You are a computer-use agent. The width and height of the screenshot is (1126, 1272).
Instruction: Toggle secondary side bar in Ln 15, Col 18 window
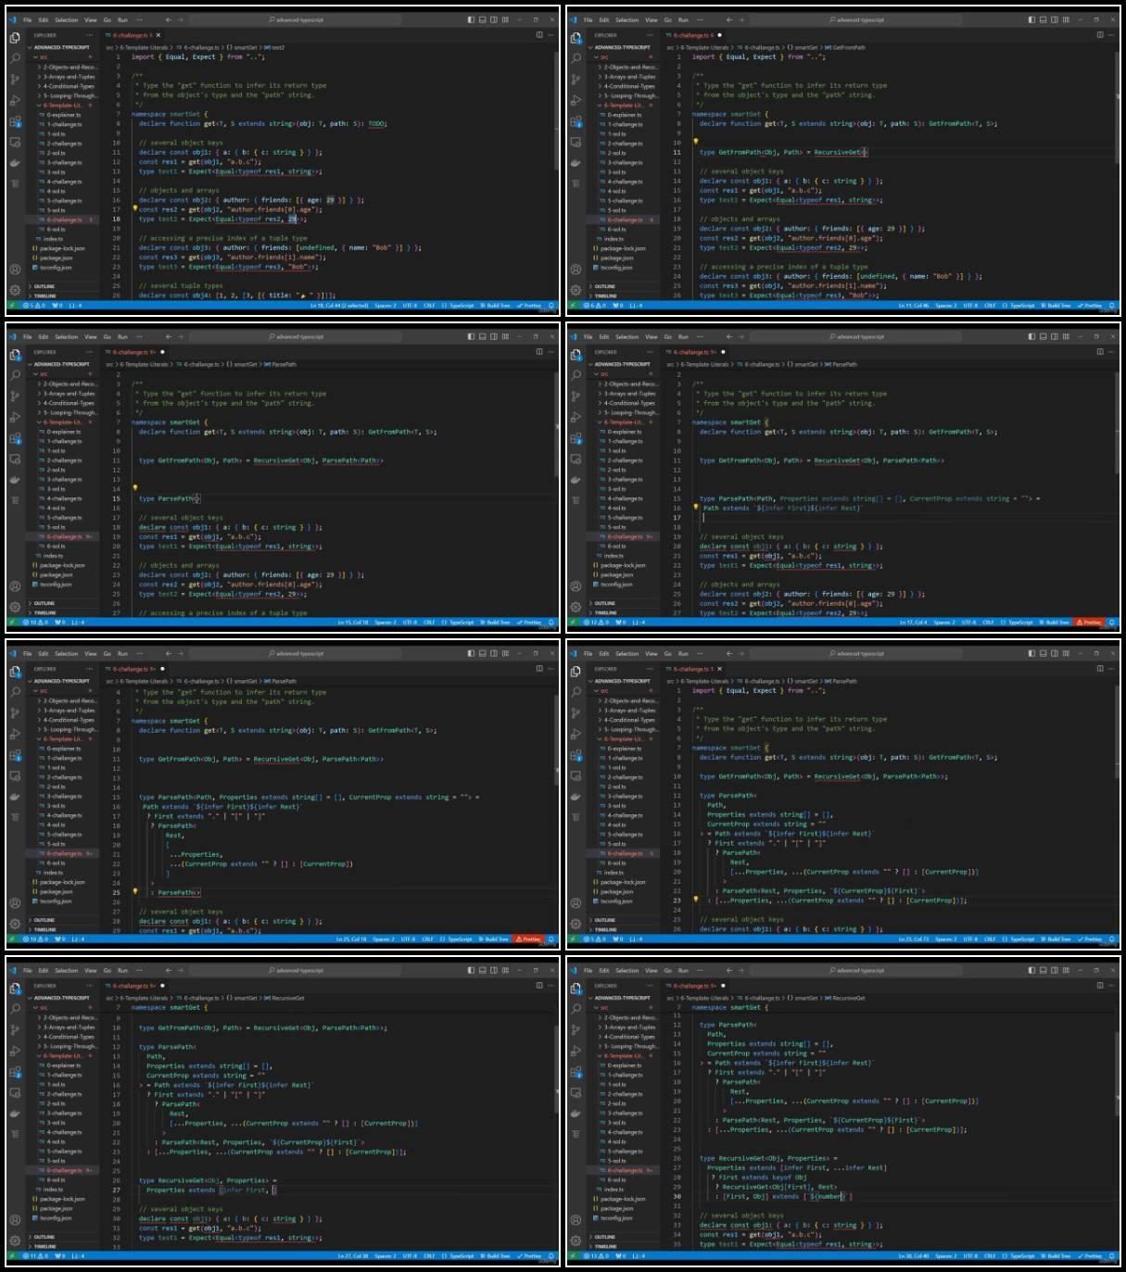493,336
